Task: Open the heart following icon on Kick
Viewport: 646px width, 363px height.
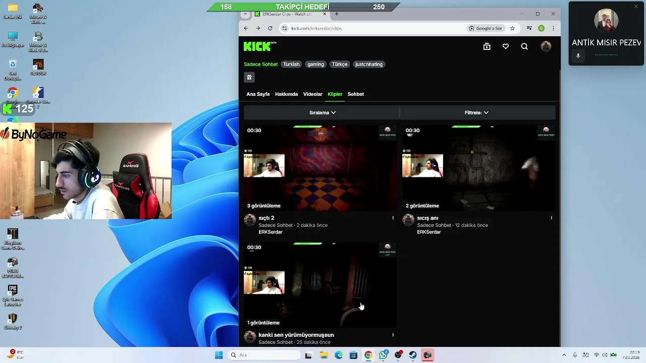Action: pos(506,46)
